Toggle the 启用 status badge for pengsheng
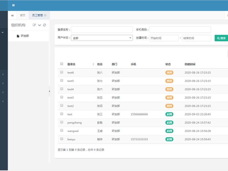This screenshot has height=171, width=228. click(x=169, y=123)
